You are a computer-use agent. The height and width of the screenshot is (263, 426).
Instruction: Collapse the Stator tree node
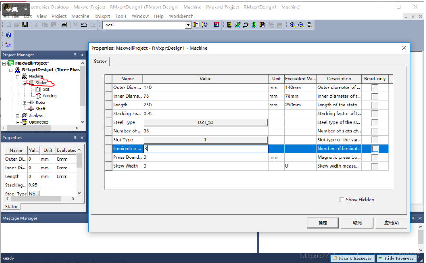[x=25, y=83]
